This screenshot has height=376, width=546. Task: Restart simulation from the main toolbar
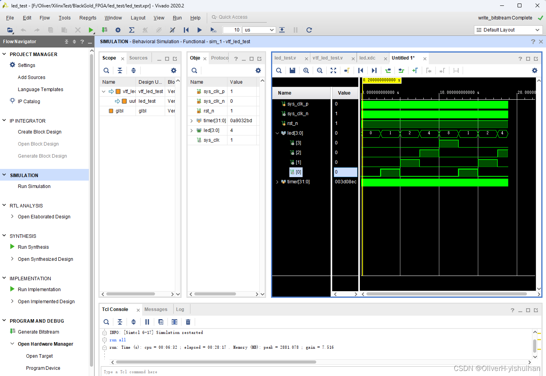pos(186,30)
